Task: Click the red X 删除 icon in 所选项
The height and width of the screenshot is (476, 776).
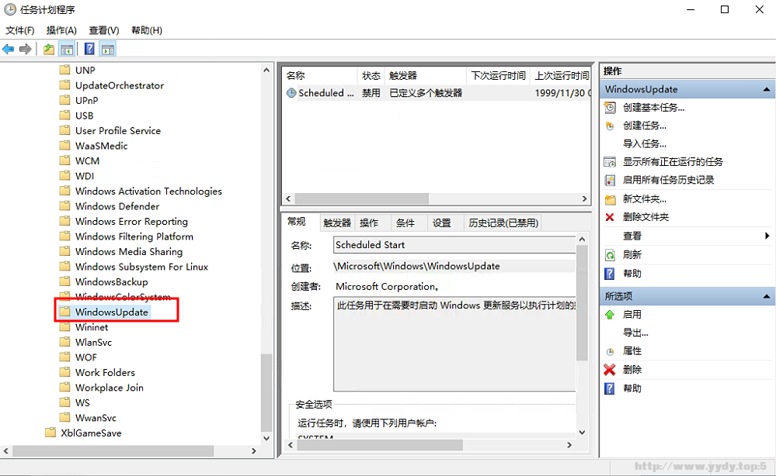Action: [x=610, y=370]
